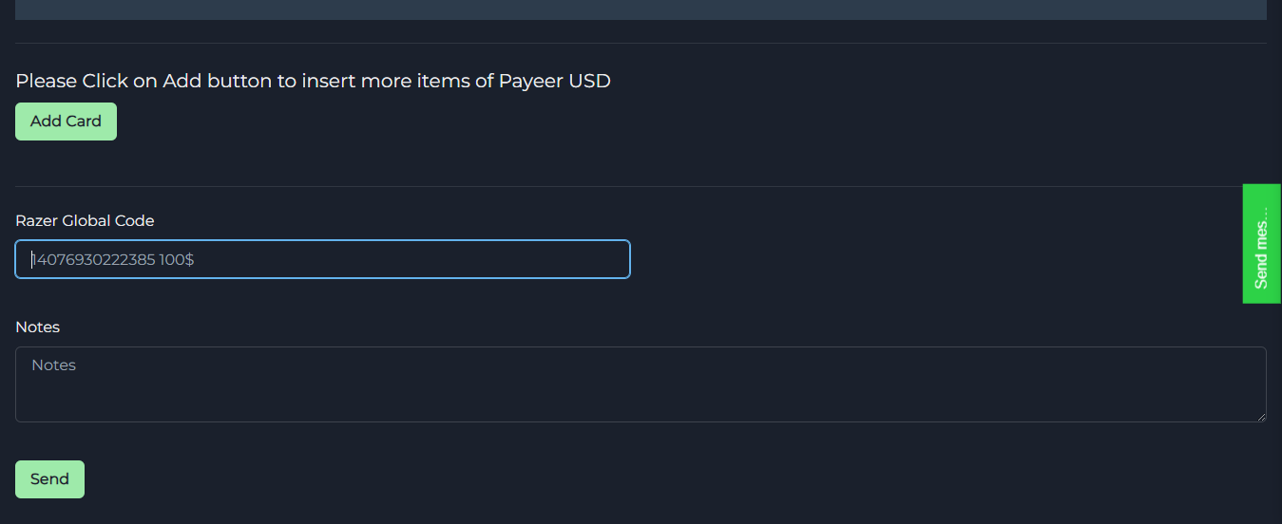The image size is (1282, 524).
Task: Click the dark panel strip at top
Action: [641, 9]
